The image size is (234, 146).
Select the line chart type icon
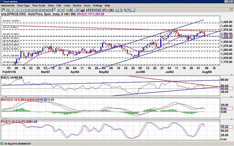click(x=11, y=10)
